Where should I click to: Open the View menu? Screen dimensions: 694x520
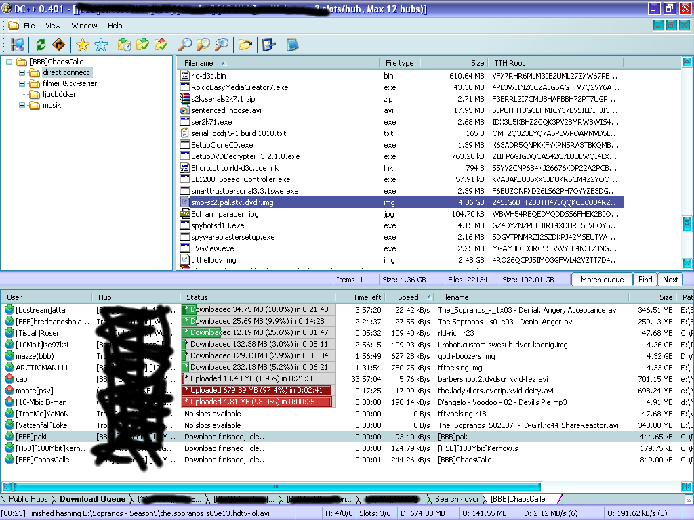pos(53,26)
